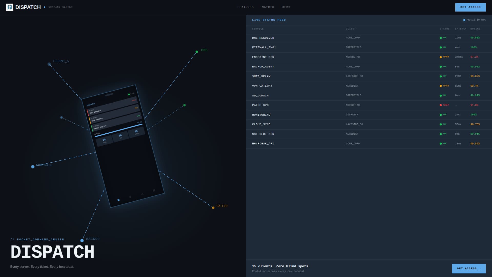Select the SMTP_RELAY service name

point(261,76)
